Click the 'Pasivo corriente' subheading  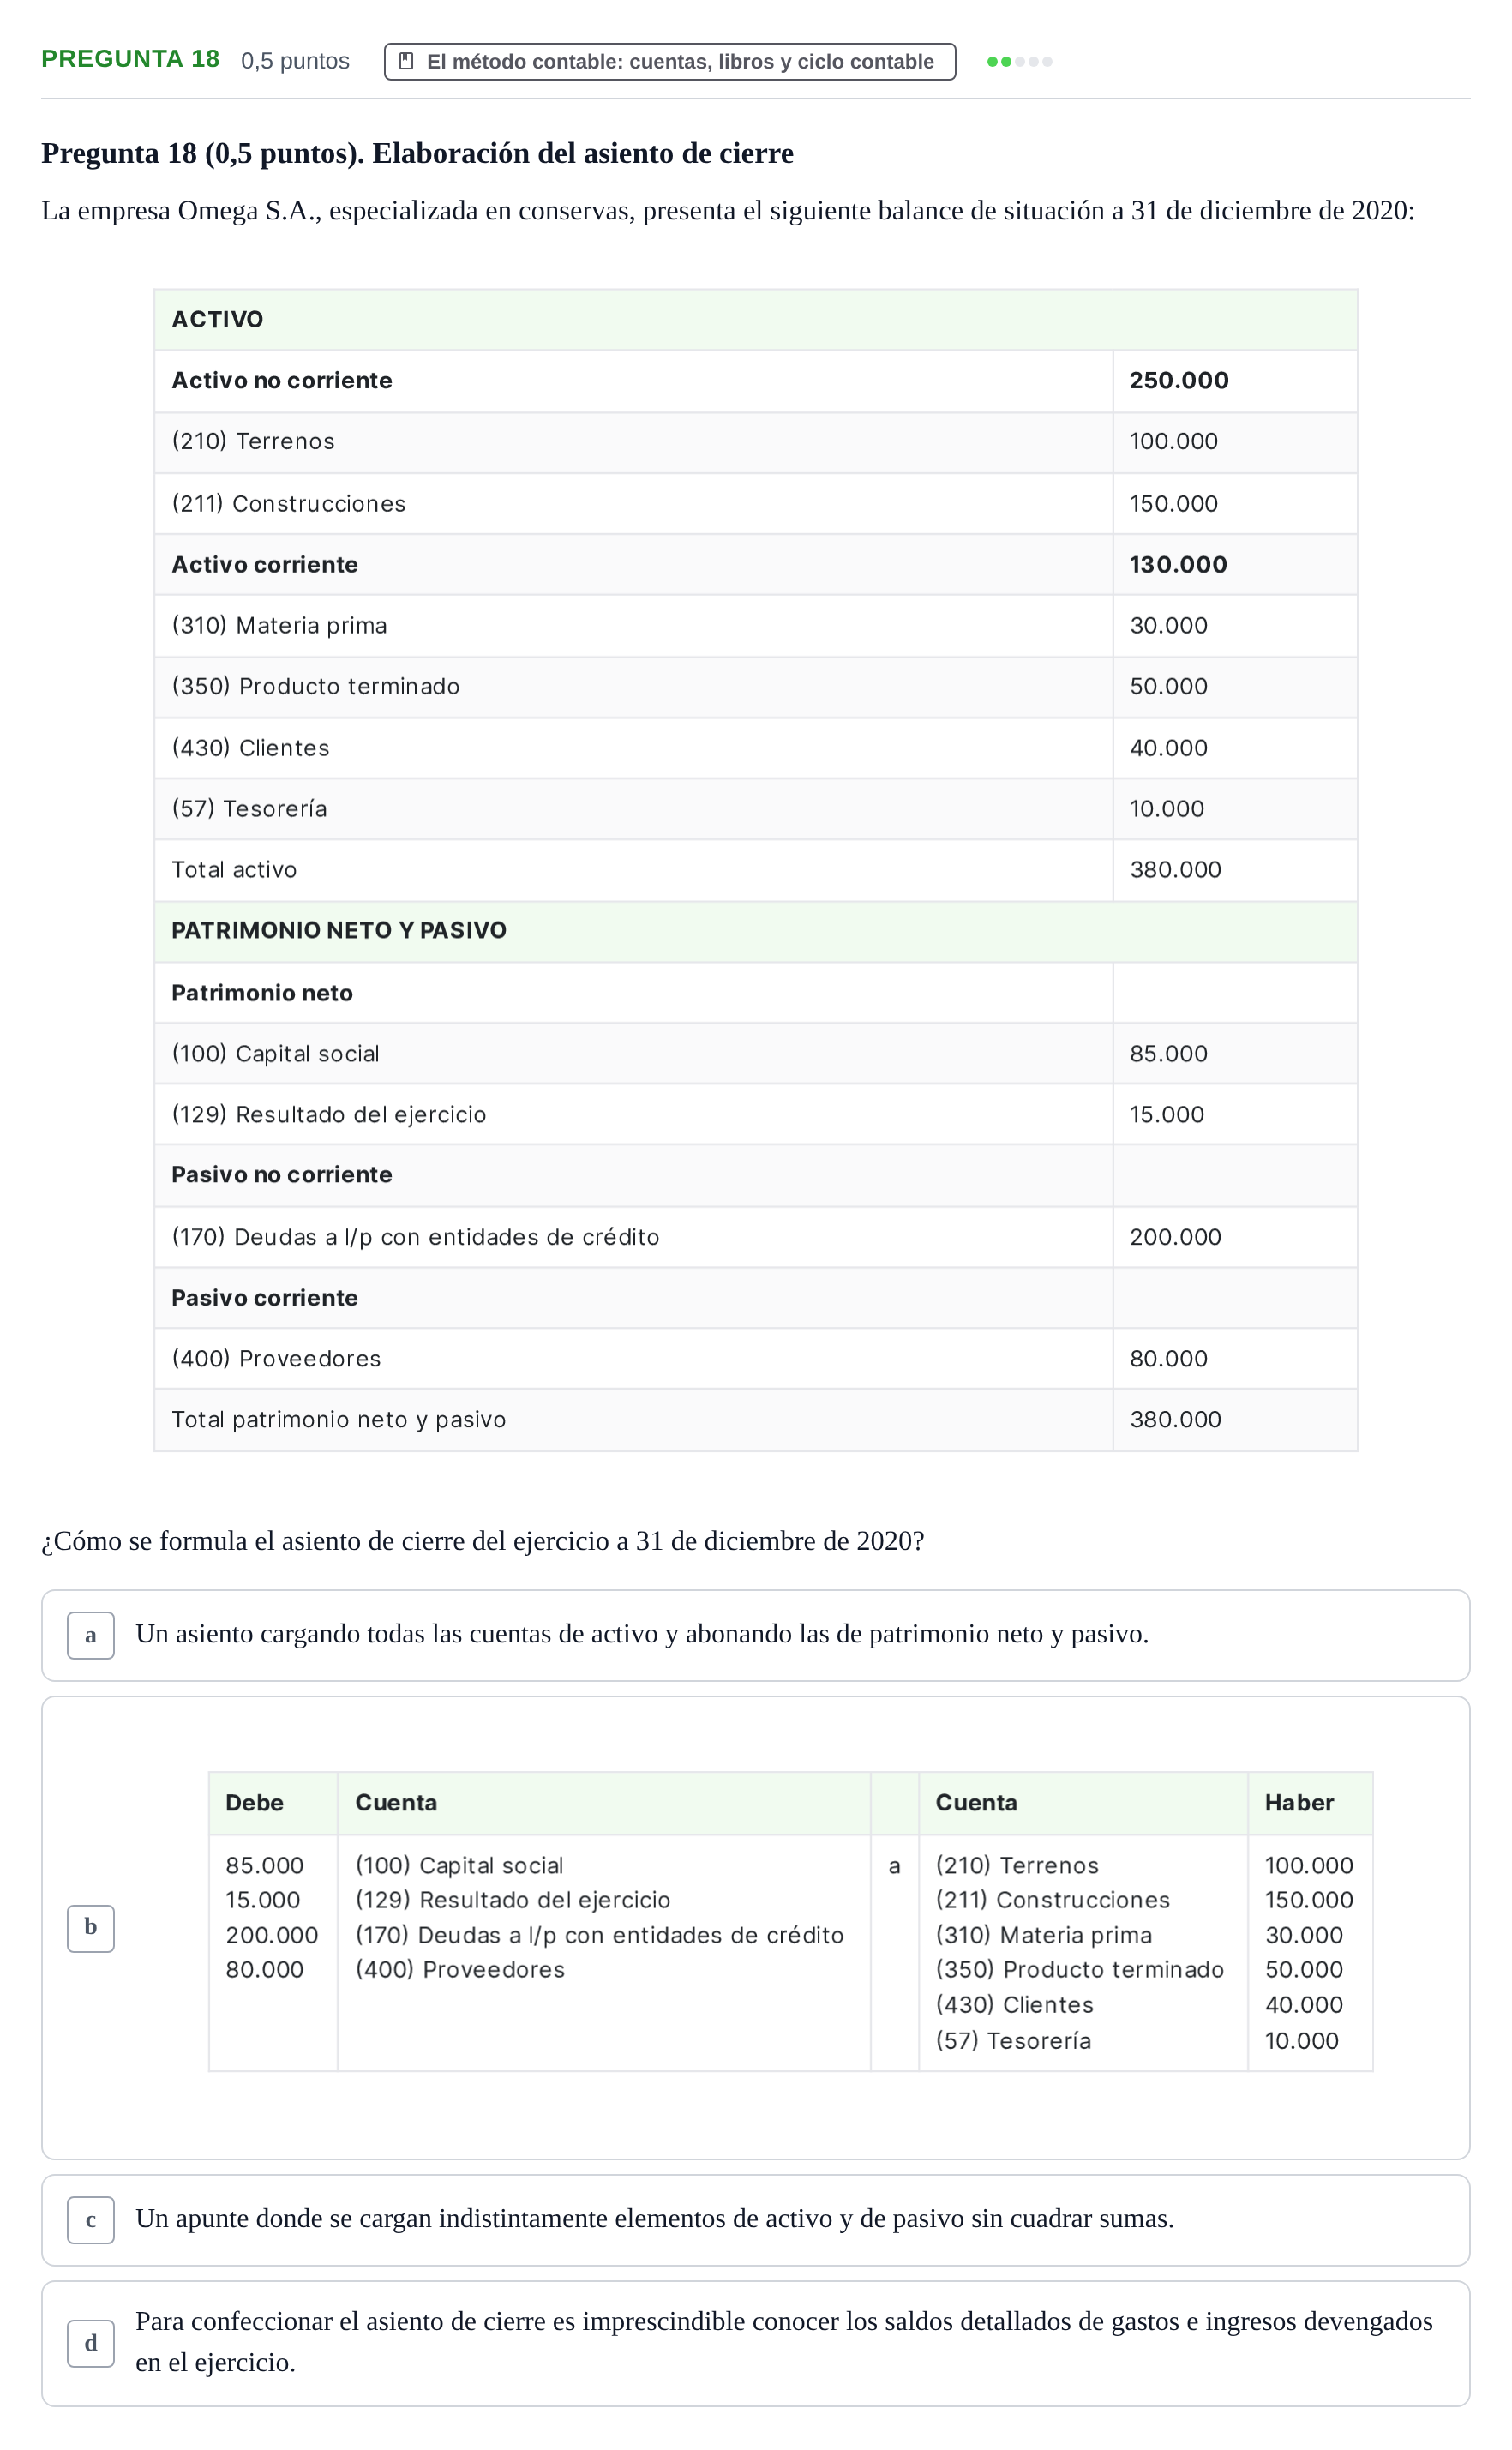coord(264,1297)
